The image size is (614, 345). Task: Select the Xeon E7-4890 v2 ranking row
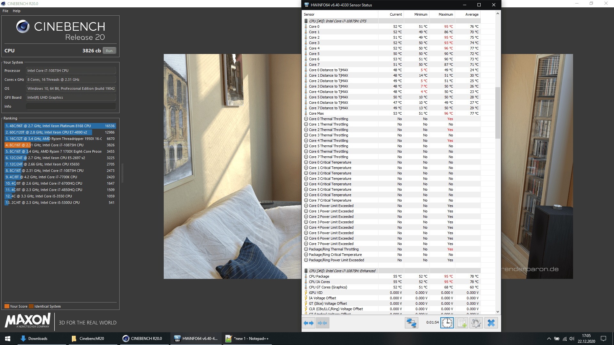(60, 132)
